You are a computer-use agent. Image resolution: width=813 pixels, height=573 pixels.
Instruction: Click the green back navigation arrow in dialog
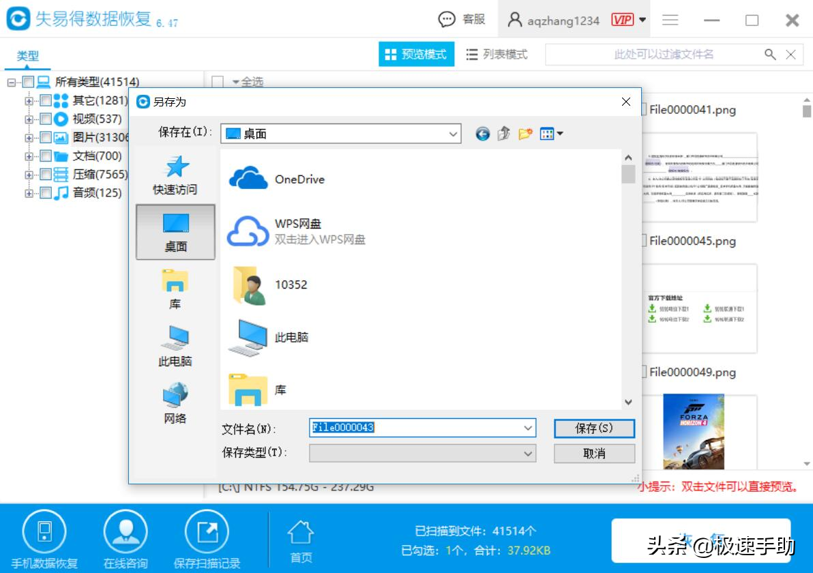482,134
